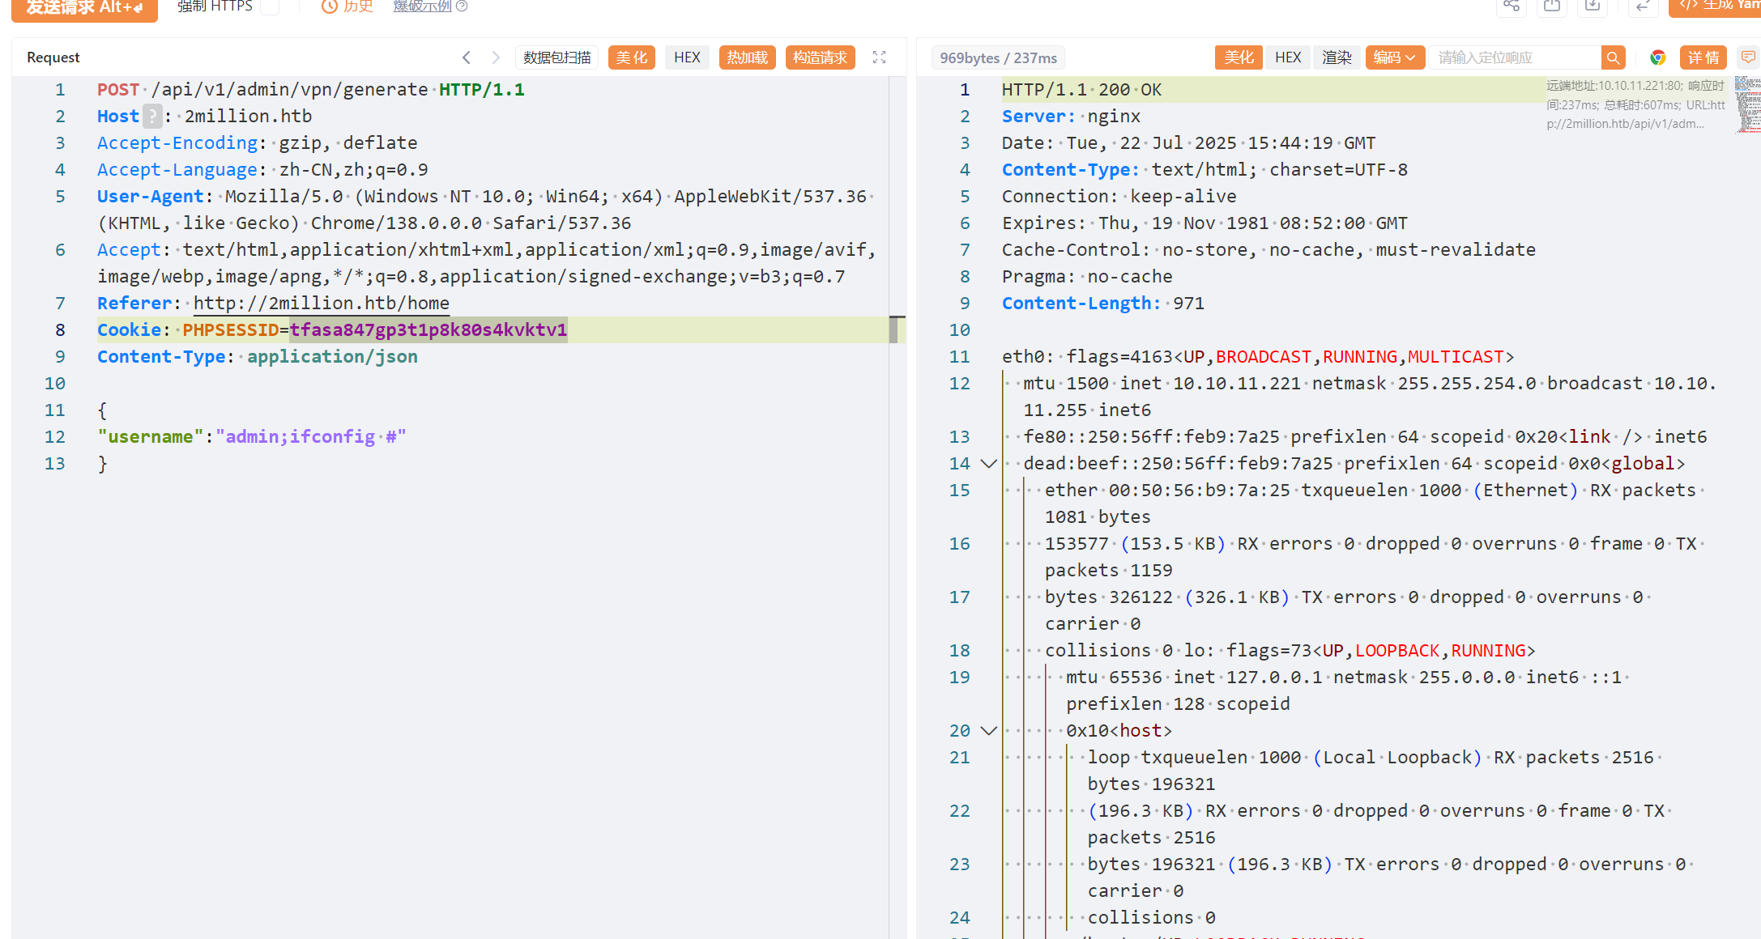Click the share icon in top toolbar
The height and width of the screenshot is (939, 1761).
(x=1511, y=6)
